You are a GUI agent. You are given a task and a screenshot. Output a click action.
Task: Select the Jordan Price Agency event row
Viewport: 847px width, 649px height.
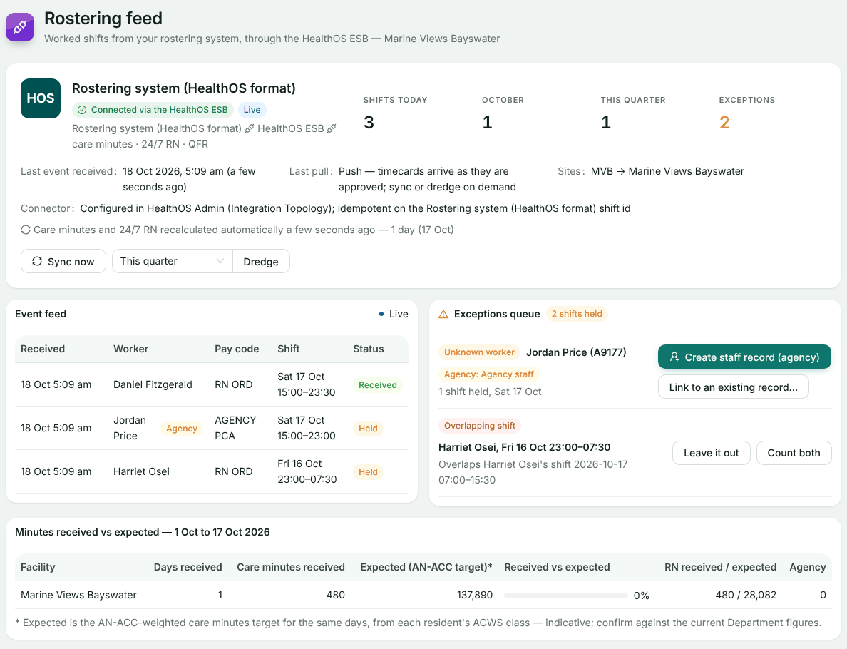click(x=212, y=428)
